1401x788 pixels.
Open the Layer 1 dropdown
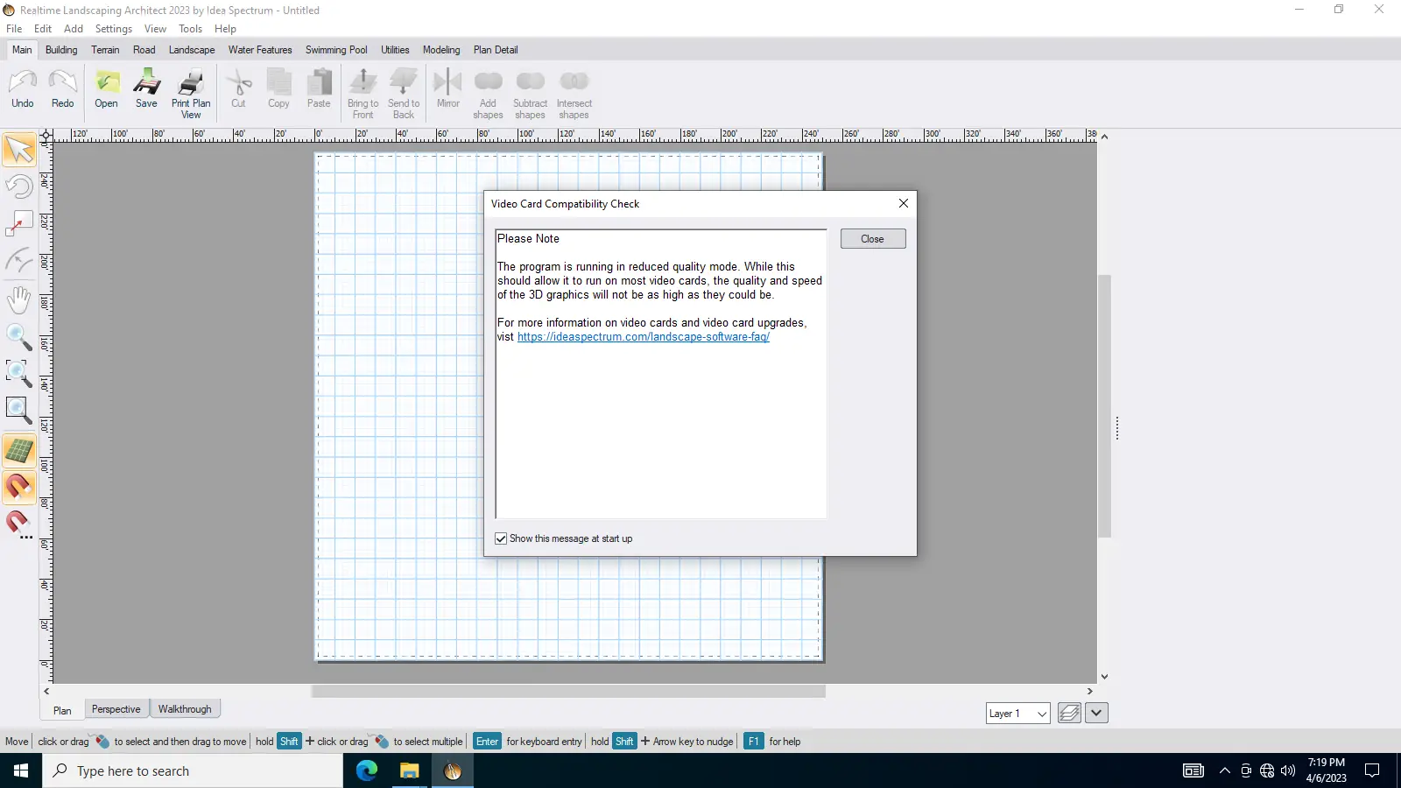[x=1017, y=714]
